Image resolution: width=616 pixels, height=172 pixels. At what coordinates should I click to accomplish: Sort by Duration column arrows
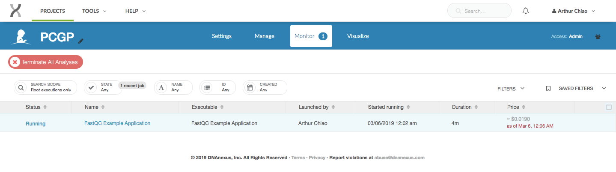click(x=476, y=107)
